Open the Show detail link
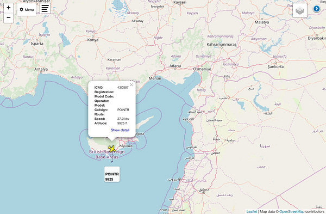 120,130
